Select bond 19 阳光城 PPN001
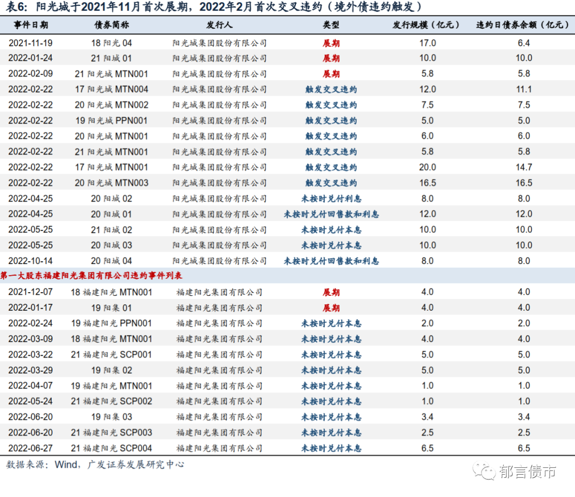 111,121
